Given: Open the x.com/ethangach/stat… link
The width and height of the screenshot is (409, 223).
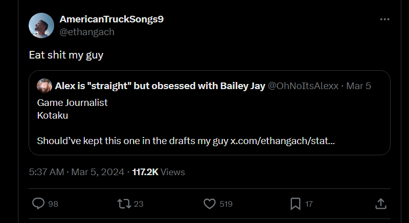Looking at the screenshot, I should click(x=282, y=140).
